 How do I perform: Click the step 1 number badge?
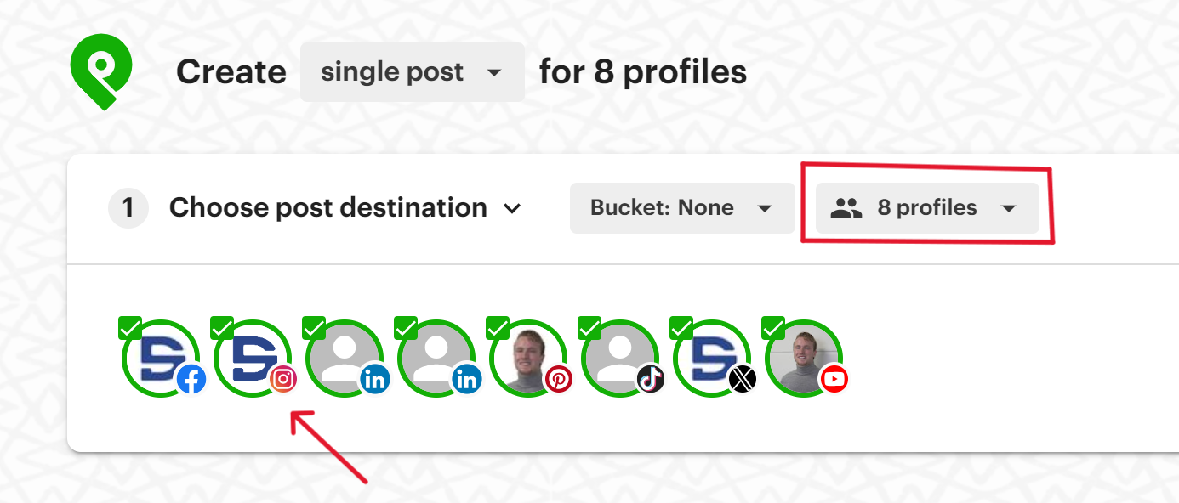(x=128, y=207)
